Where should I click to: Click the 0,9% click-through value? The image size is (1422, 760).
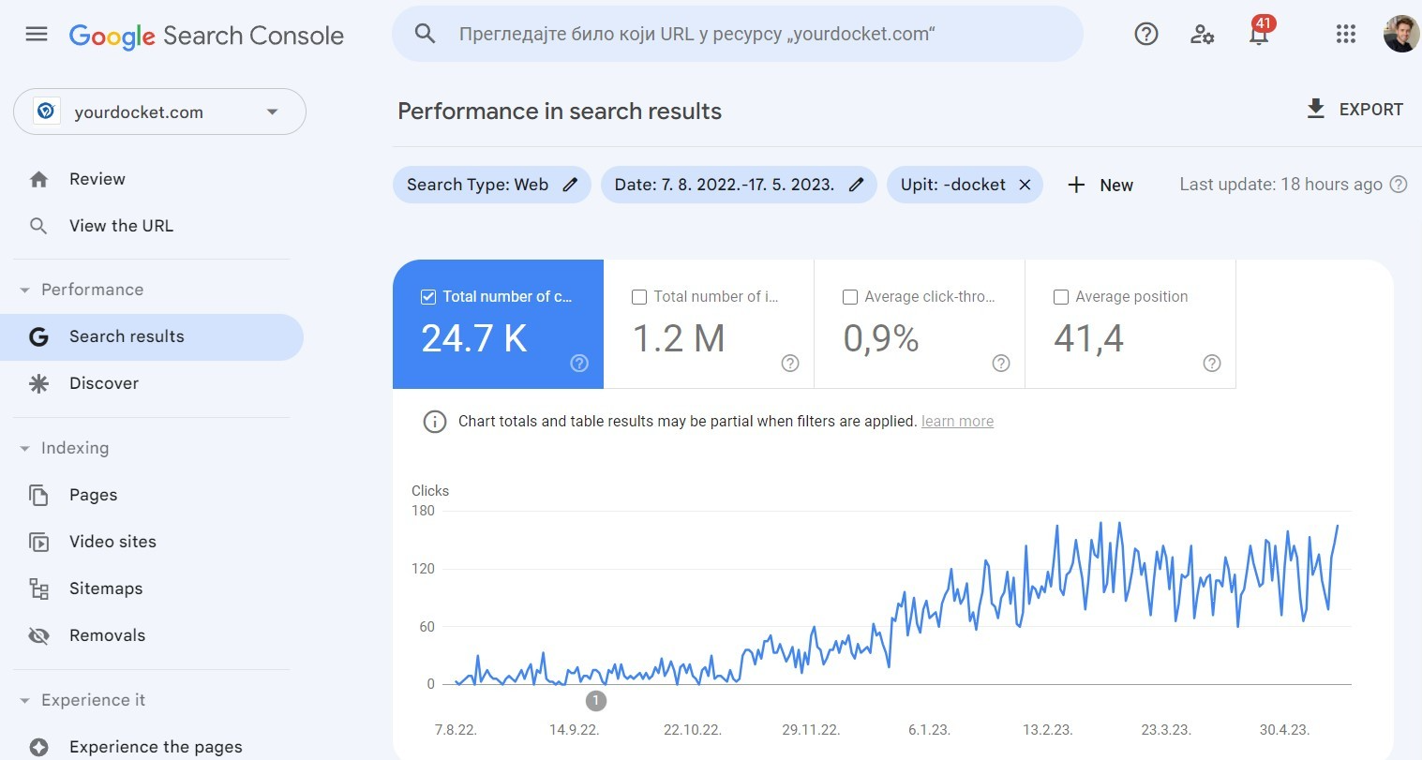[x=881, y=338]
